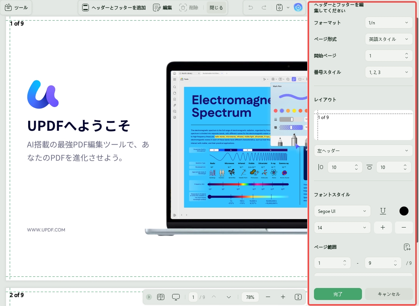Decrease page range end with the down arrow

(x=395, y=265)
